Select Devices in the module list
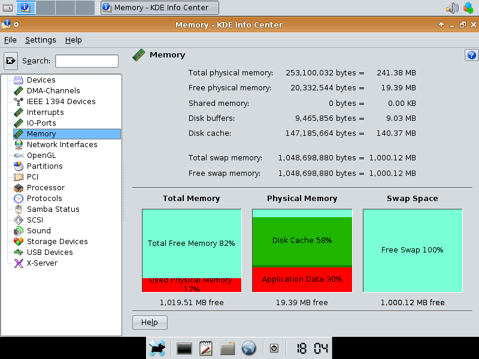Image resolution: width=479 pixels, height=359 pixels. click(x=41, y=80)
